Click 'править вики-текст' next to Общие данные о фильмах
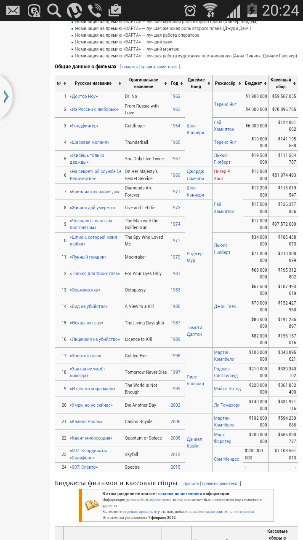This screenshot has height=540, width=303. 159,67
